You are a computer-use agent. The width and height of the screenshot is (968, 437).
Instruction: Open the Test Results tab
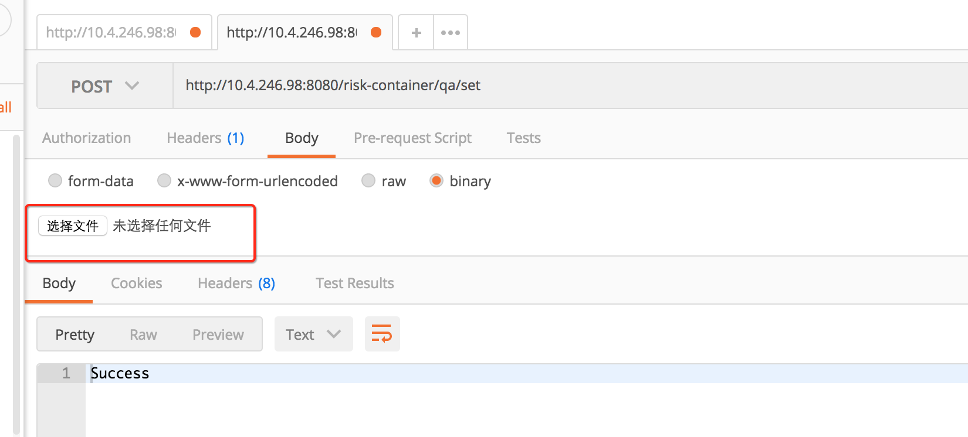point(354,284)
